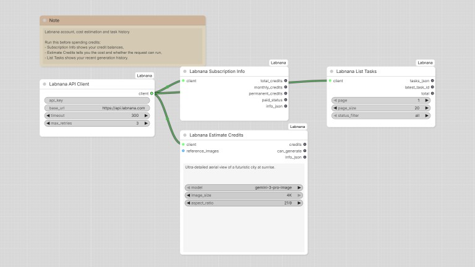Decrease page value with left arrow
475x267 pixels.
pyautogui.click(x=335, y=100)
